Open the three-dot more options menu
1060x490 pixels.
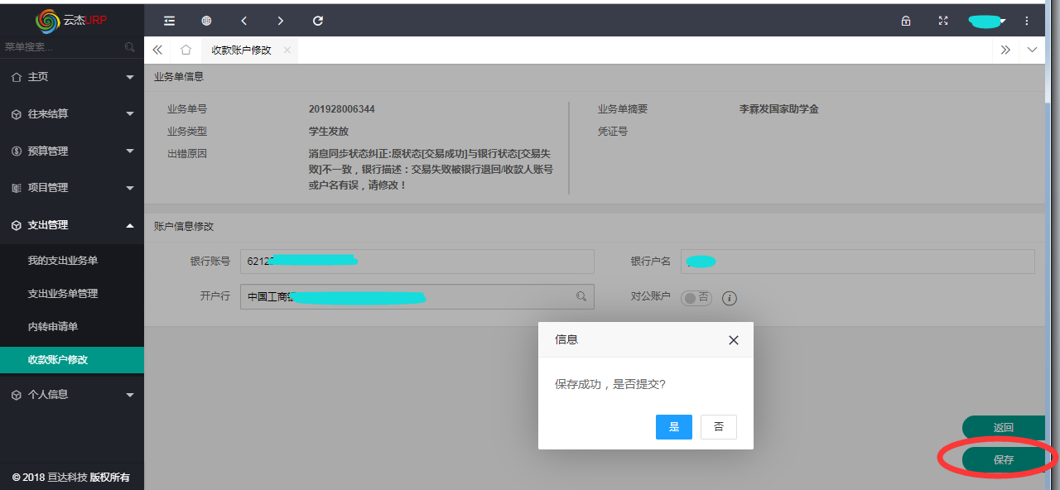[x=1027, y=21]
